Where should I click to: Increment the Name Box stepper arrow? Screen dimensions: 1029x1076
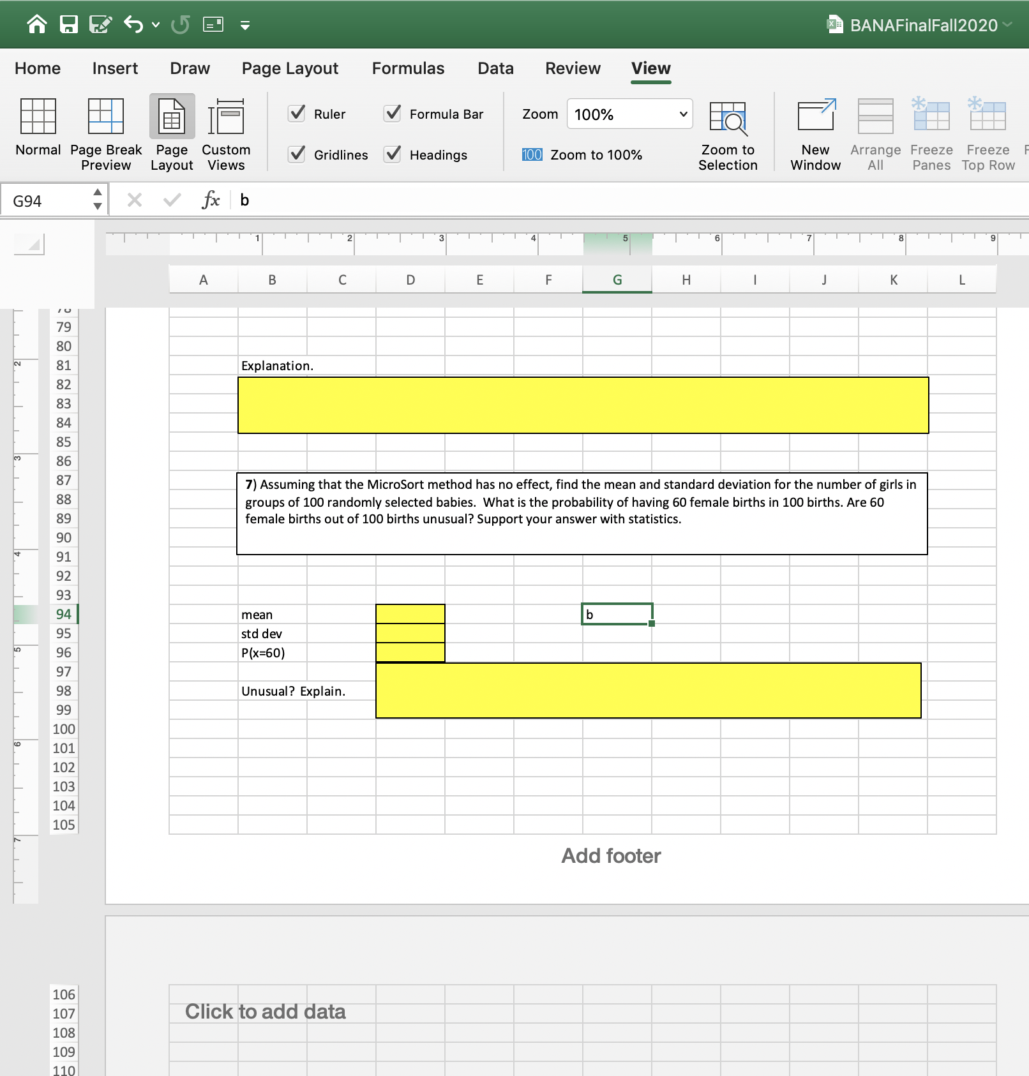(x=97, y=193)
